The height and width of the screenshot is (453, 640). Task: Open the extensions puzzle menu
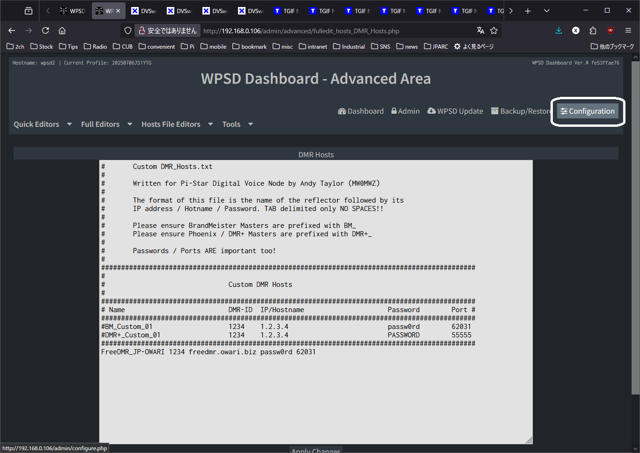tap(593, 30)
